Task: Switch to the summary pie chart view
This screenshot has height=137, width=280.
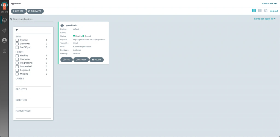Action: pyautogui.click(x=266, y=11)
